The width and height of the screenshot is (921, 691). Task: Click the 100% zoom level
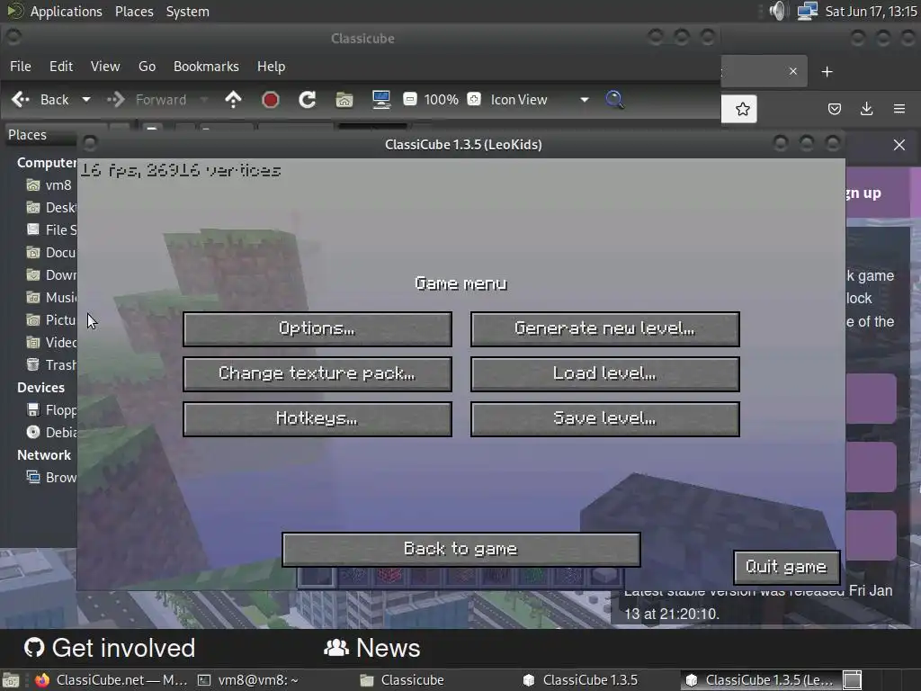(x=441, y=100)
